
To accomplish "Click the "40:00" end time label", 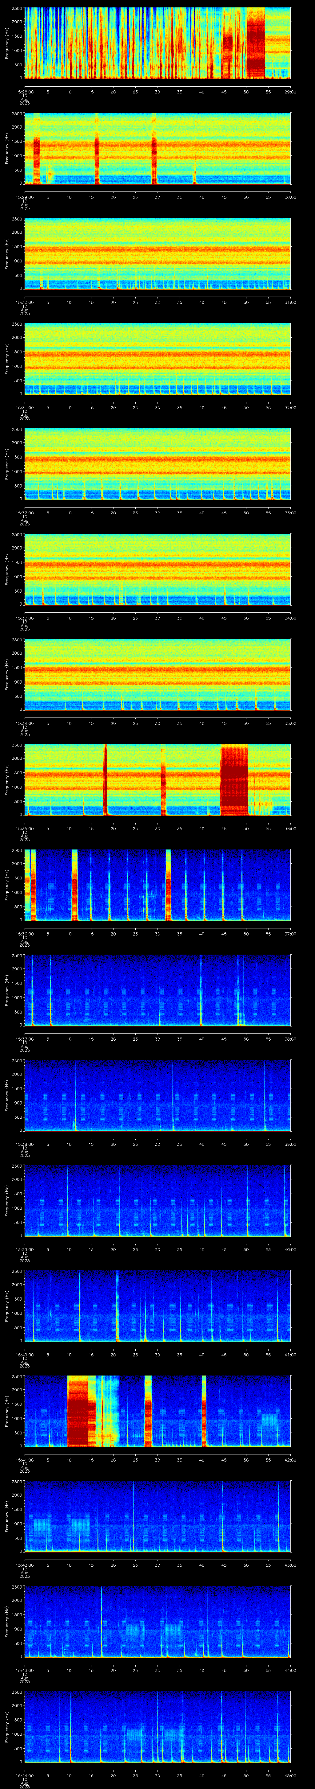I will coord(291,1249).
